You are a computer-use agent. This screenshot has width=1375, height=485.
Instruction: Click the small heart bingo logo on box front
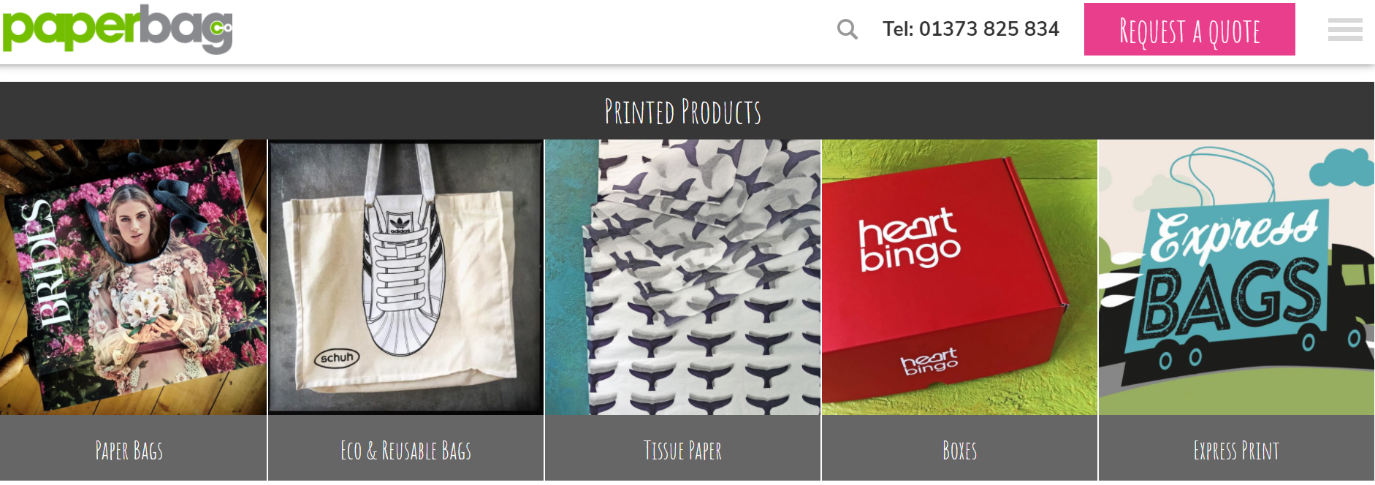[x=929, y=361]
